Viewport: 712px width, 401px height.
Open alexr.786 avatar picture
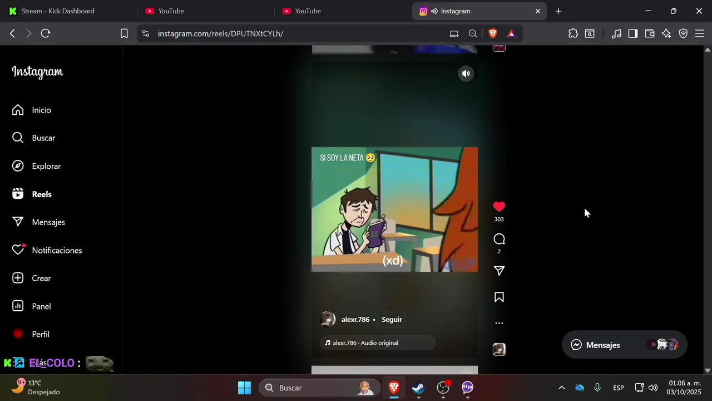pos(328,319)
